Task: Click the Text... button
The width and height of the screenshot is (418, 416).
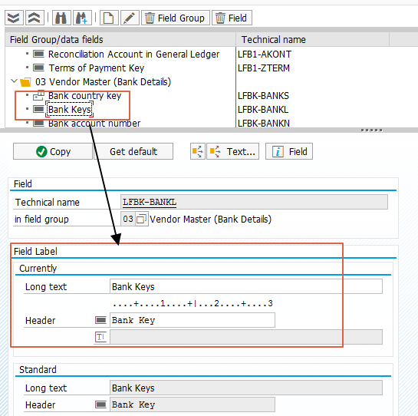Action: pos(232,151)
